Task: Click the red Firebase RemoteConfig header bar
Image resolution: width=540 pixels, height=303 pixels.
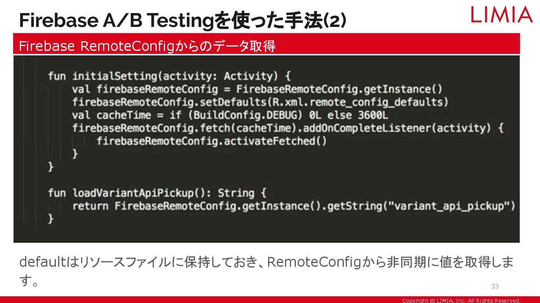Action: [266, 44]
